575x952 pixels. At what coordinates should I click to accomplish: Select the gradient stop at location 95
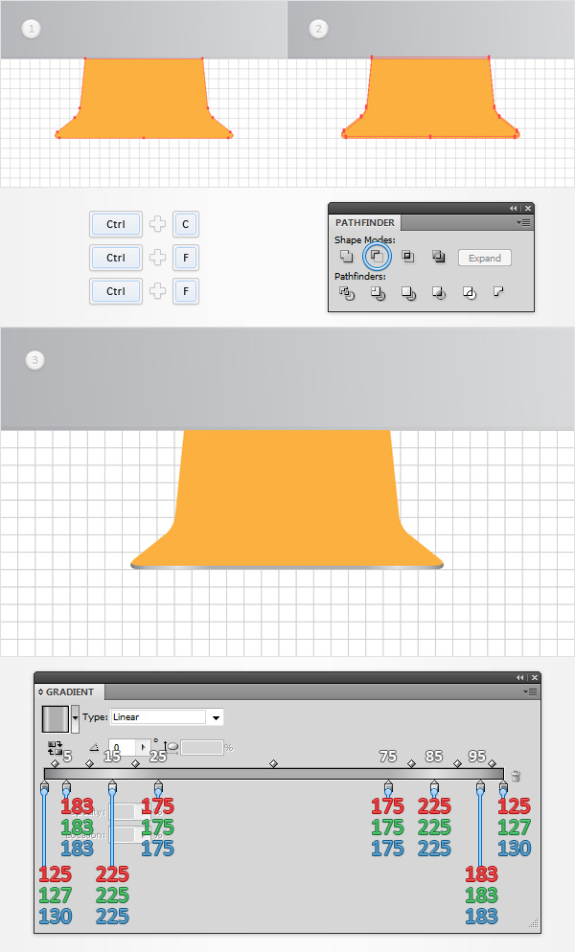(x=480, y=788)
